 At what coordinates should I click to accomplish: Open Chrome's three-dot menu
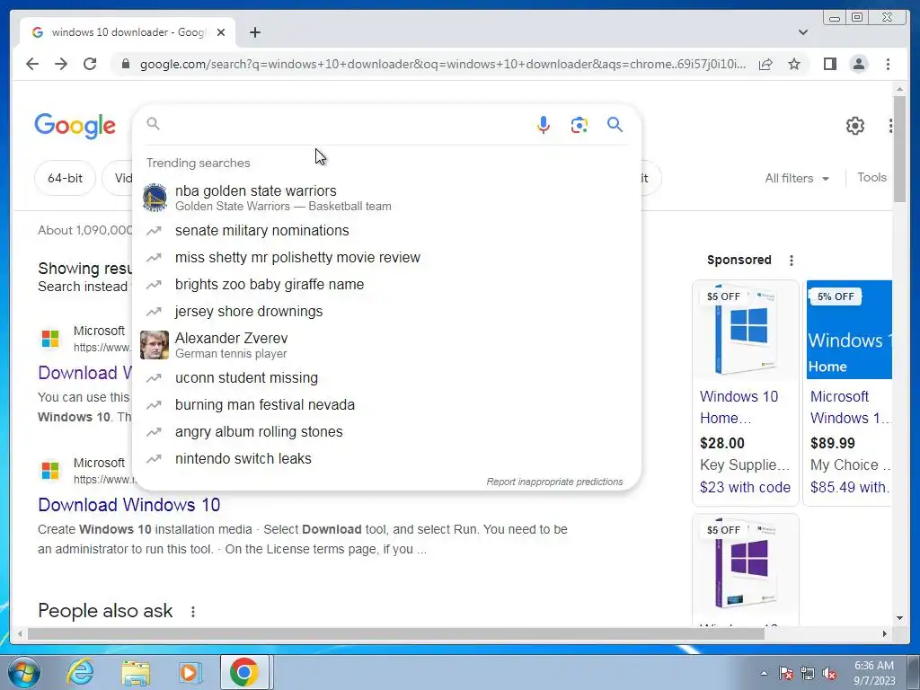click(888, 64)
